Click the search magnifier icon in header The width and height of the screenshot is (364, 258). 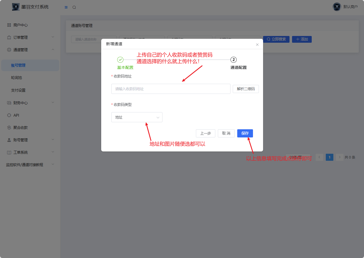click(74, 7)
